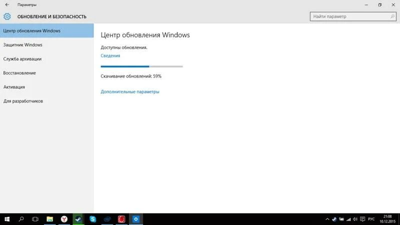Open taskbar search magnifier
The width and height of the screenshot is (400, 225).
coord(21,219)
